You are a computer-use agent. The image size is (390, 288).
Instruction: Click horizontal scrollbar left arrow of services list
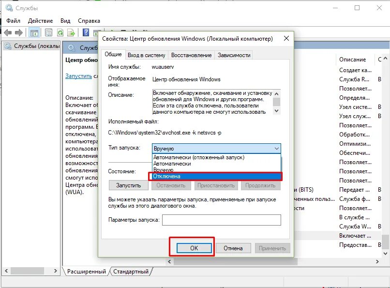[169, 261]
